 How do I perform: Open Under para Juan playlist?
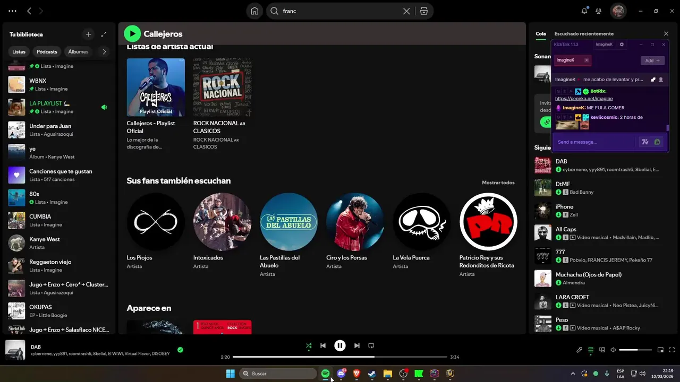click(58, 130)
